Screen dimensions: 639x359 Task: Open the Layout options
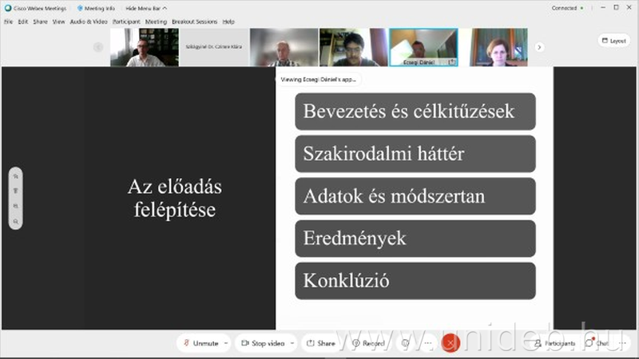613,41
